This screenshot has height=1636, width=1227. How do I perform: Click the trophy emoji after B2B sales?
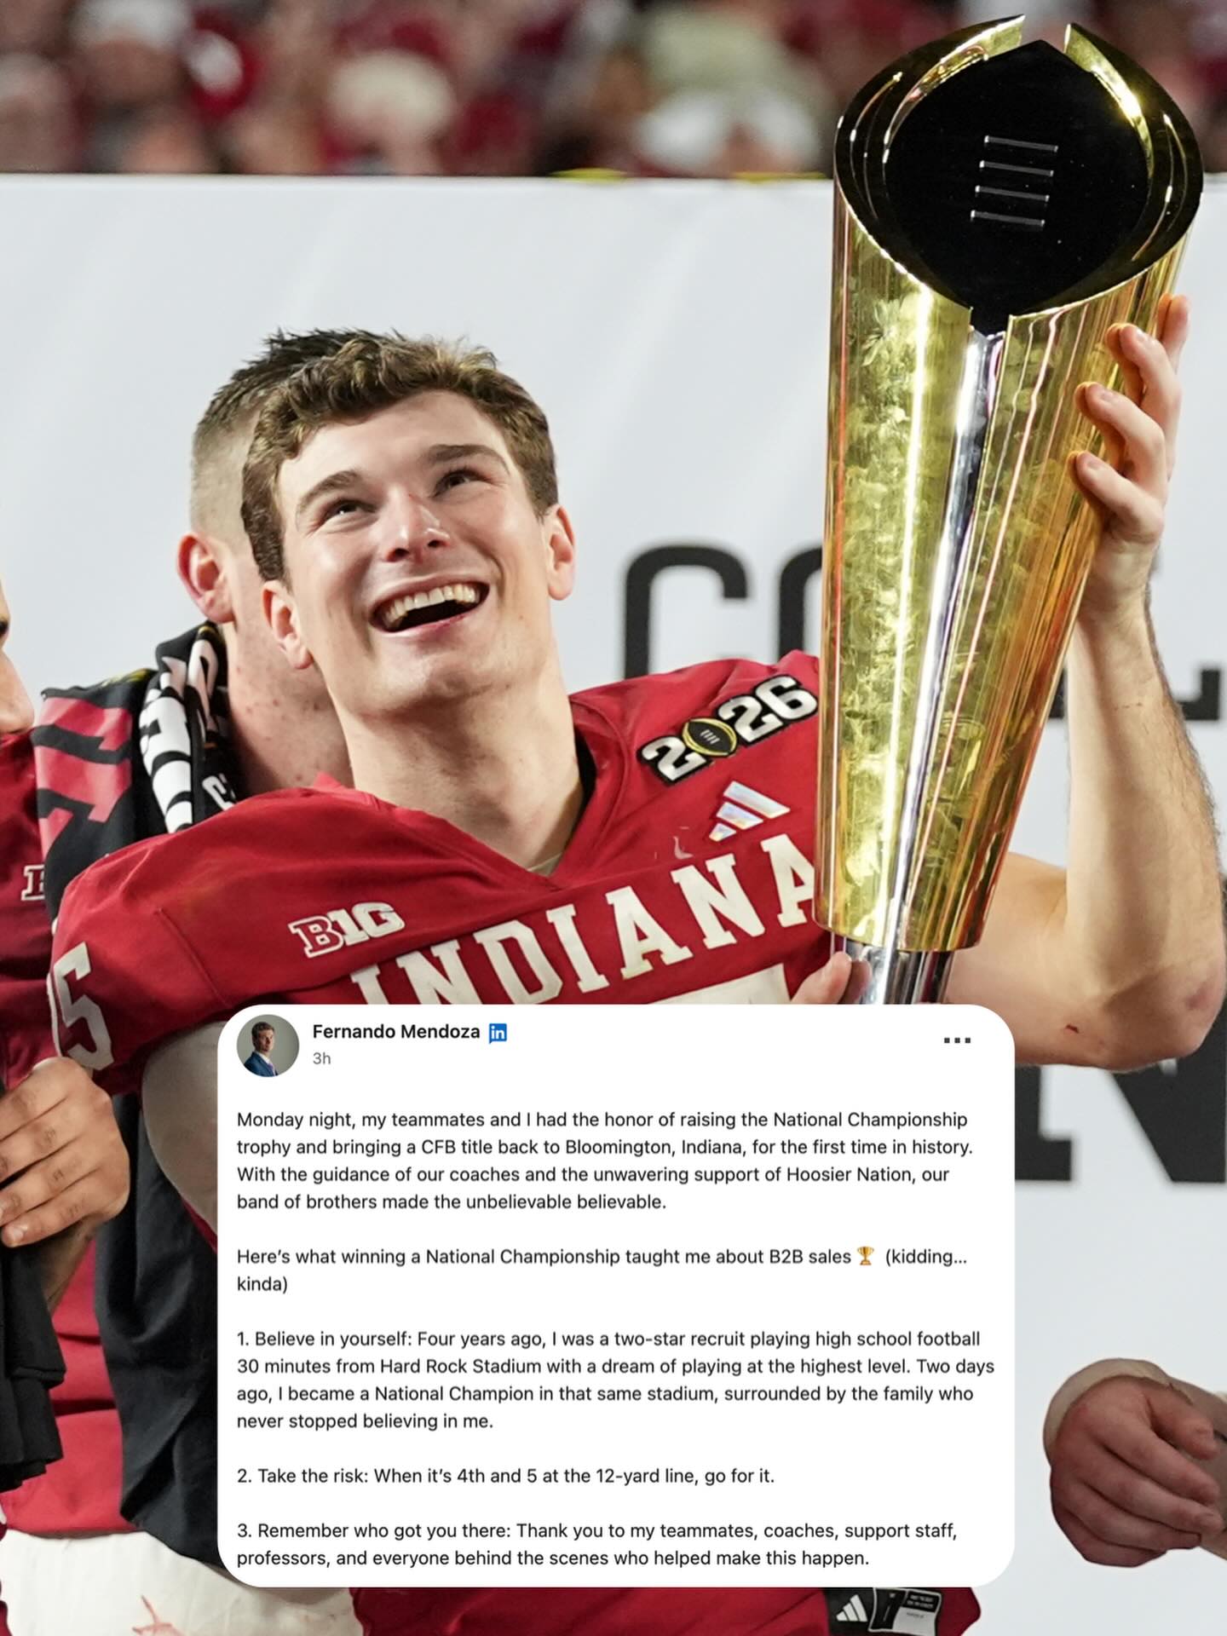coord(866,1256)
